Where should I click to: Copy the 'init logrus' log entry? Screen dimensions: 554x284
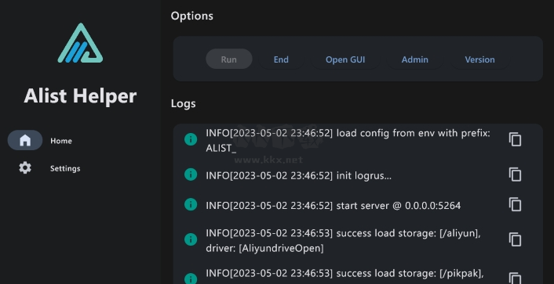(515, 174)
